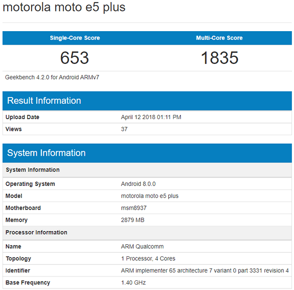This screenshot has width=294, height=290.
Task: Select the 'ARM implementer 65 architecture 7' identifier value
Action: (x=205, y=271)
